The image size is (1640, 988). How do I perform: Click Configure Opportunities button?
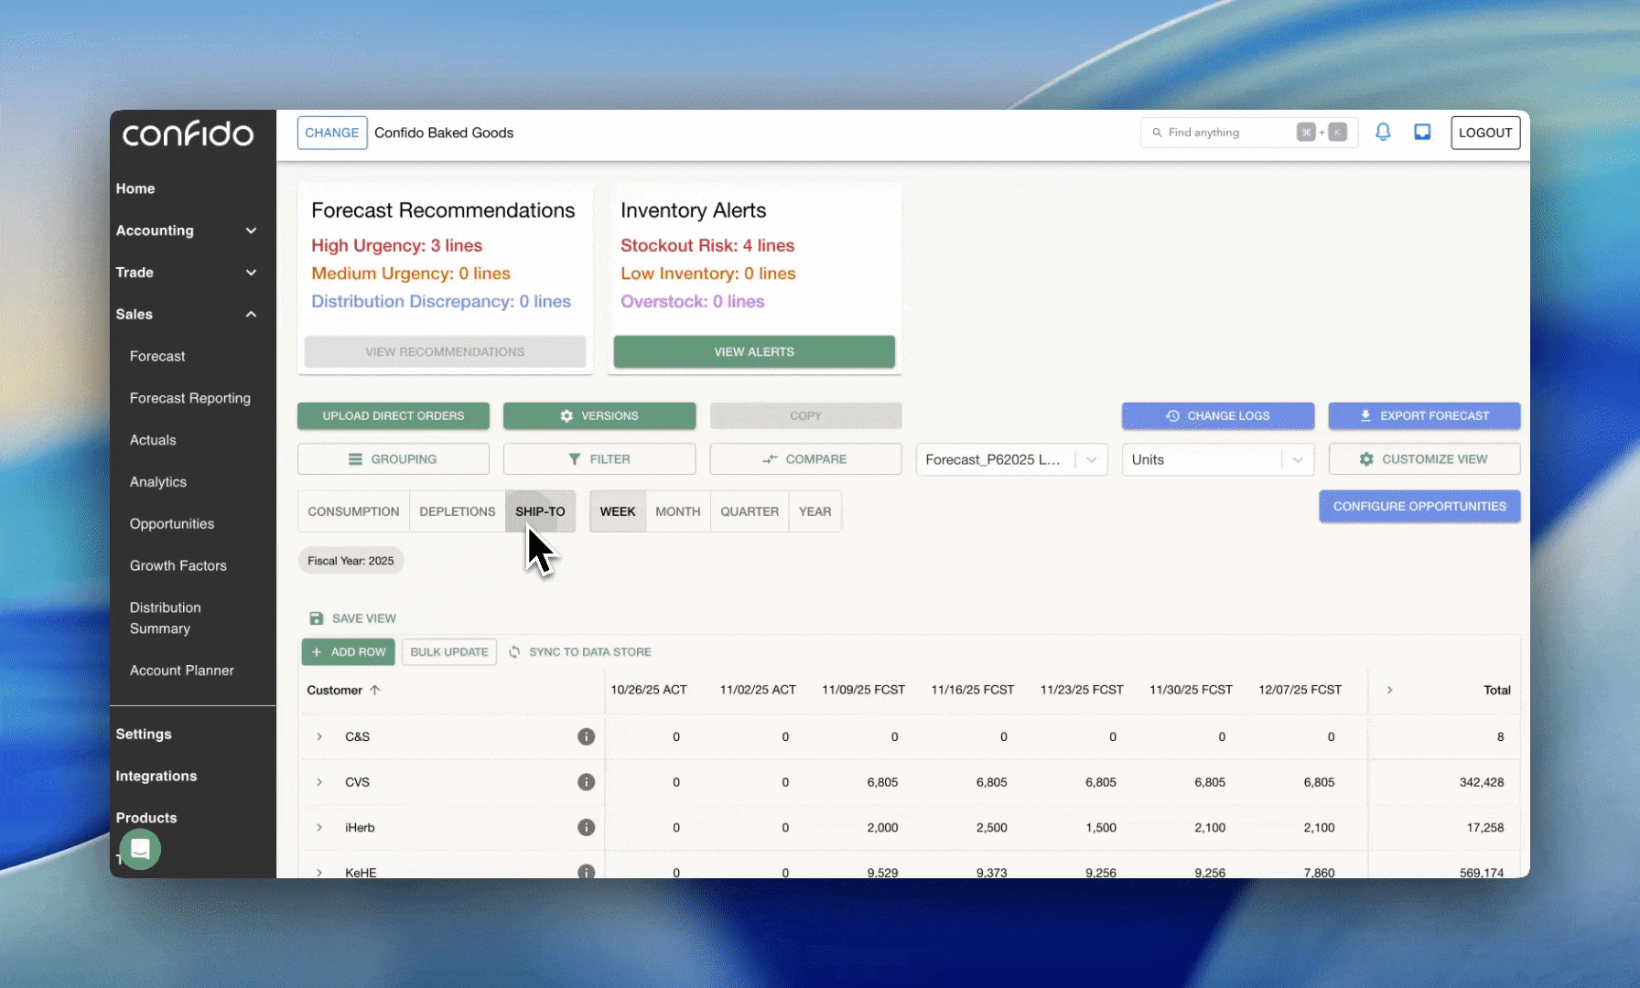[x=1419, y=507]
